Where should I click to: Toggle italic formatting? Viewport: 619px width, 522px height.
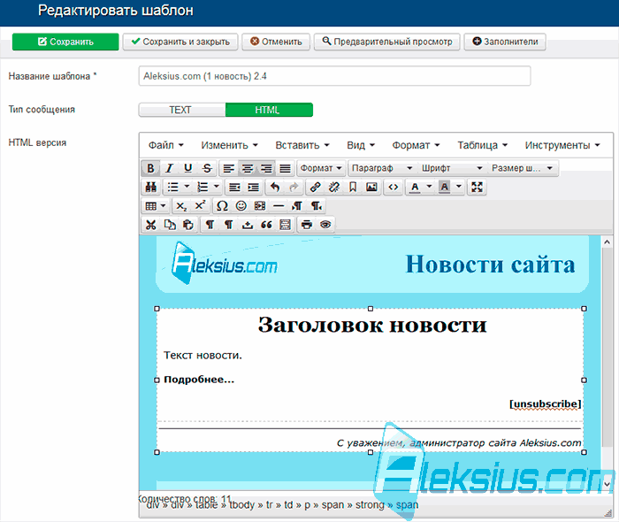pyautogui.click(x=170, y=168)
